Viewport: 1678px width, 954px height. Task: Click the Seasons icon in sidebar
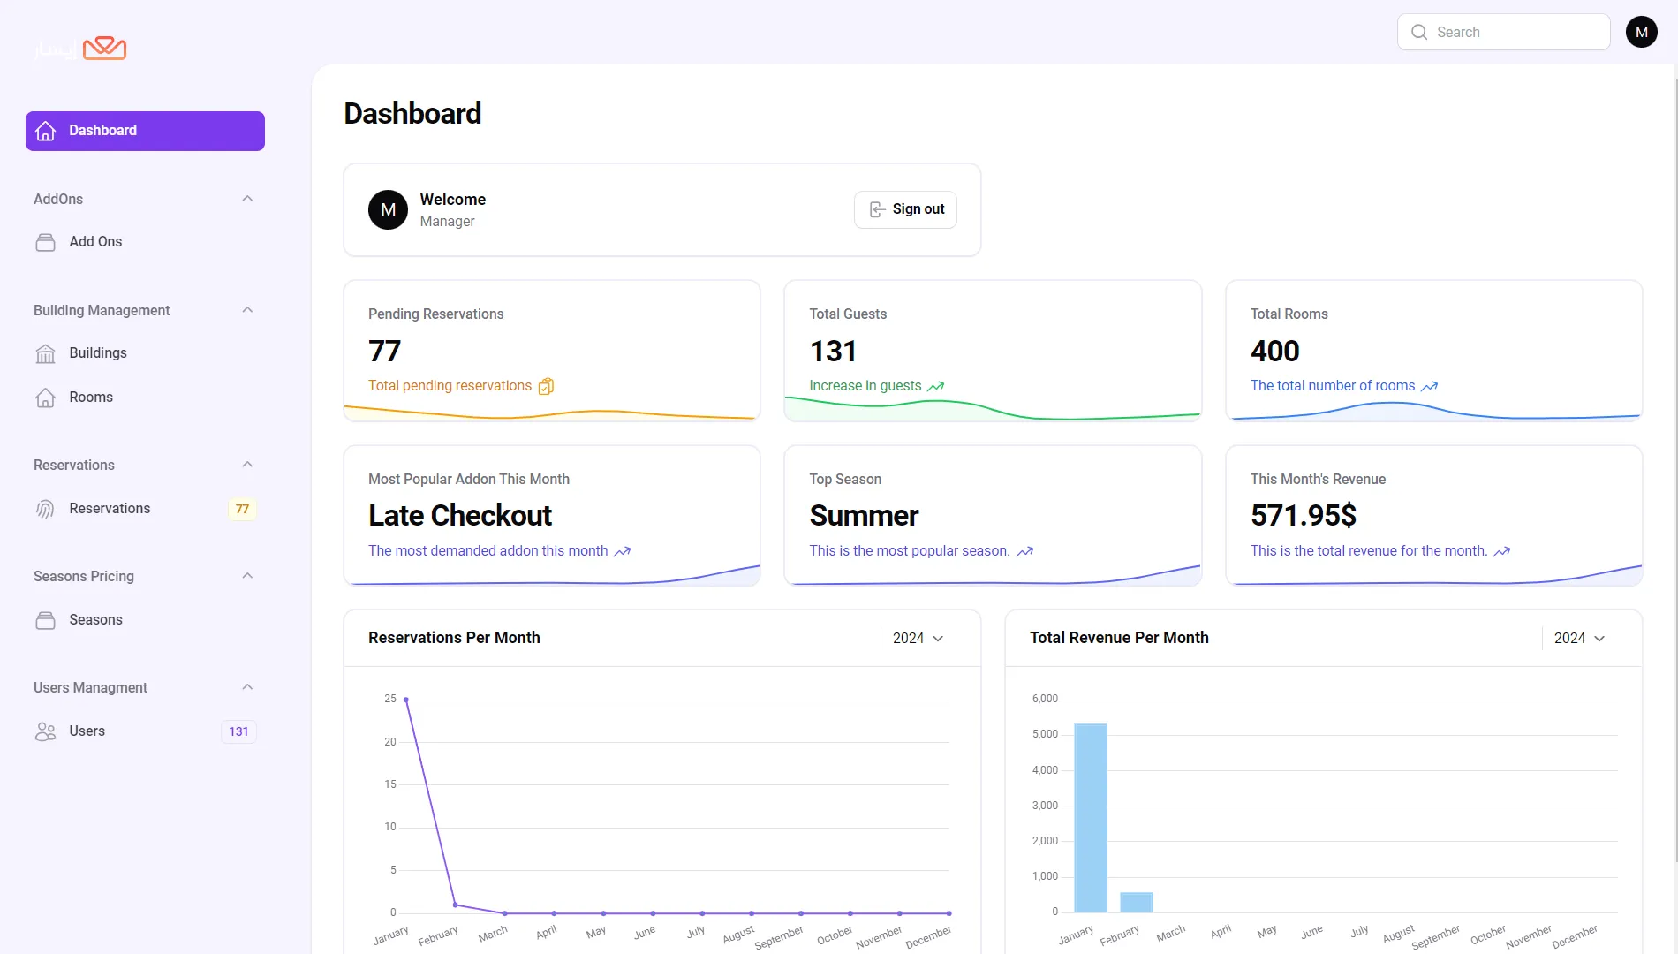tap(45, 620)
